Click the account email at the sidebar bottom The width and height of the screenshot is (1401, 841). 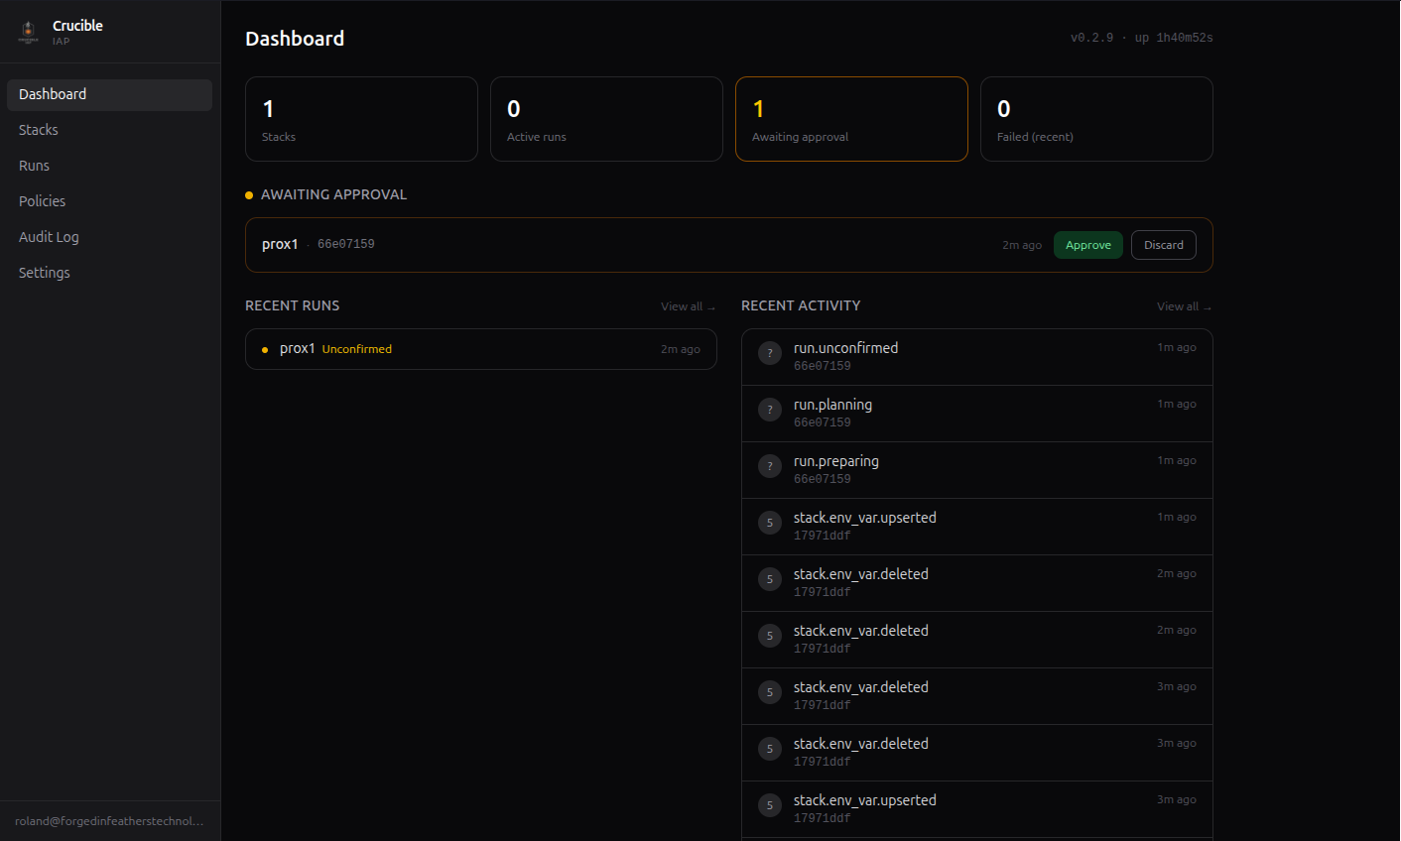point(109,820)
